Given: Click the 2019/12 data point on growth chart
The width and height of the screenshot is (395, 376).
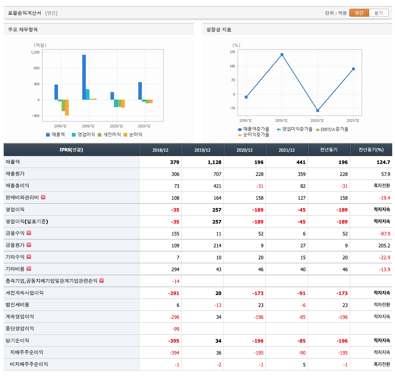Looking at the screenshot, I should coord(282,55).
